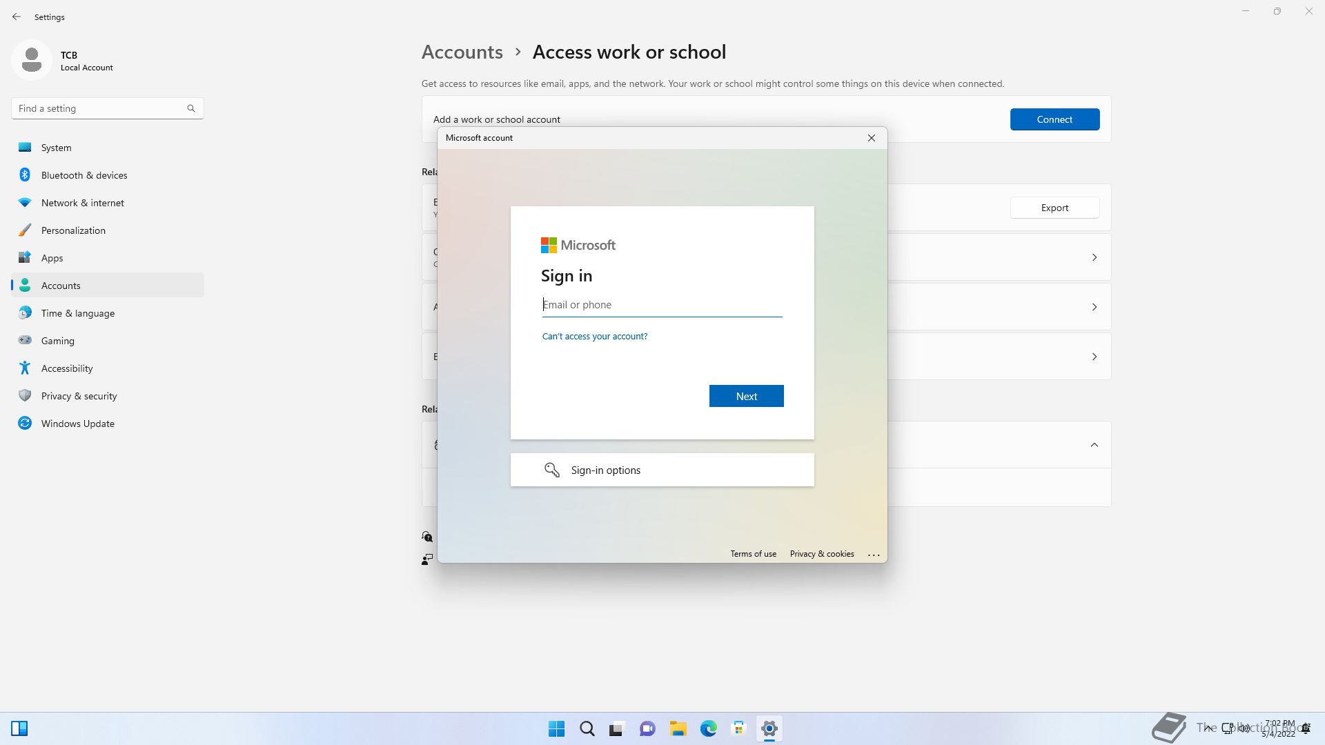Click the Connect button

click(x=1054, y=119)
